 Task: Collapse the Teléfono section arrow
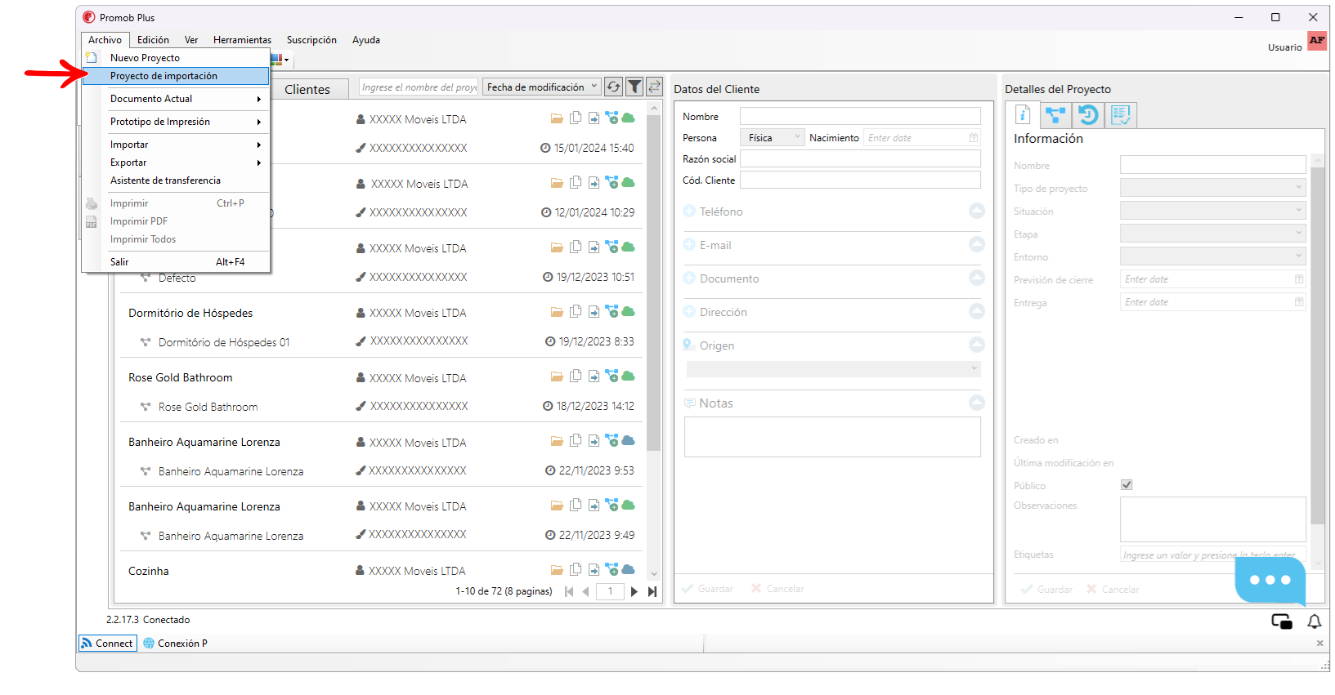tap(977, 211)
